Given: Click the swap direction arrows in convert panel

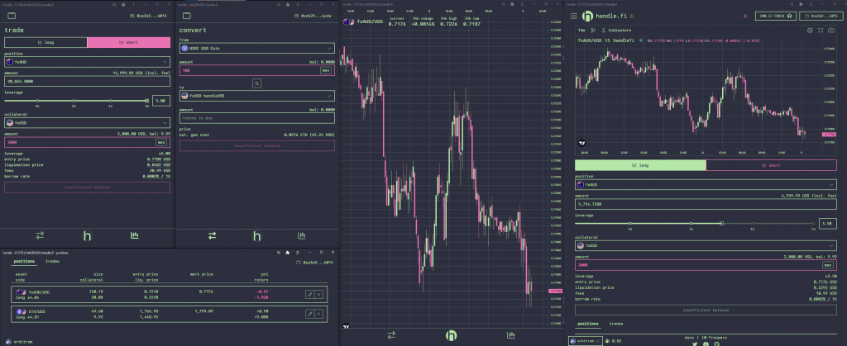Looking at the screenshot, I should (x=256, y=83).
